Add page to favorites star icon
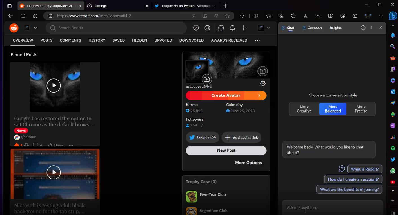The width and height of the screenshot is (398, 215). click(x=227, y=16)
